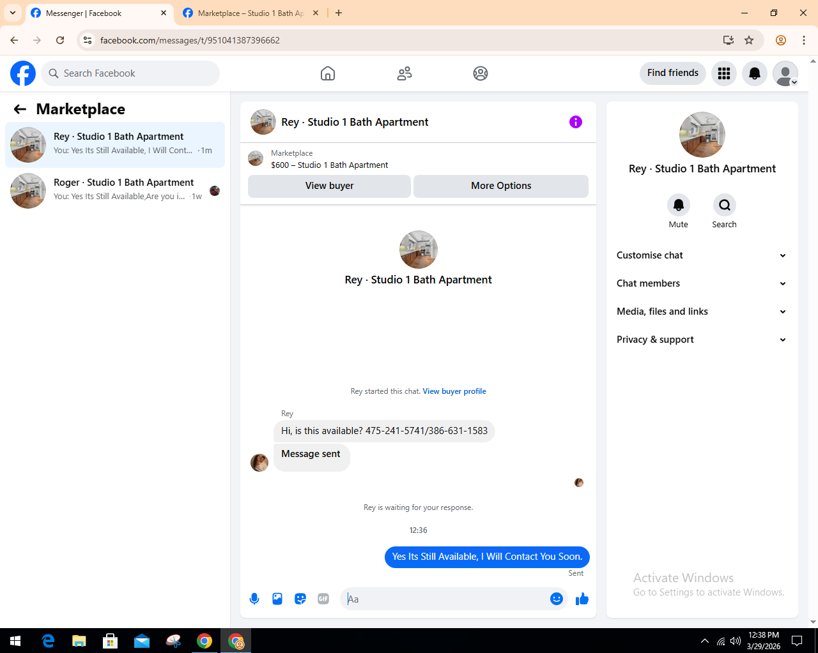Reload the page in Chrome
This screenshot has height=653, width=818.
click(60, 40)
